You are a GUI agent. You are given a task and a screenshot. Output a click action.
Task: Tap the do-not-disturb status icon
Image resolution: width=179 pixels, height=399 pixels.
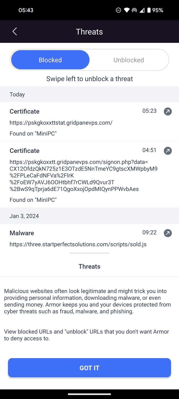(x=118, y=10)
